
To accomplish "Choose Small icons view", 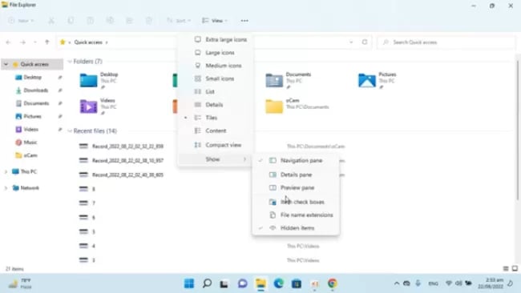I will tap(215, 78).
